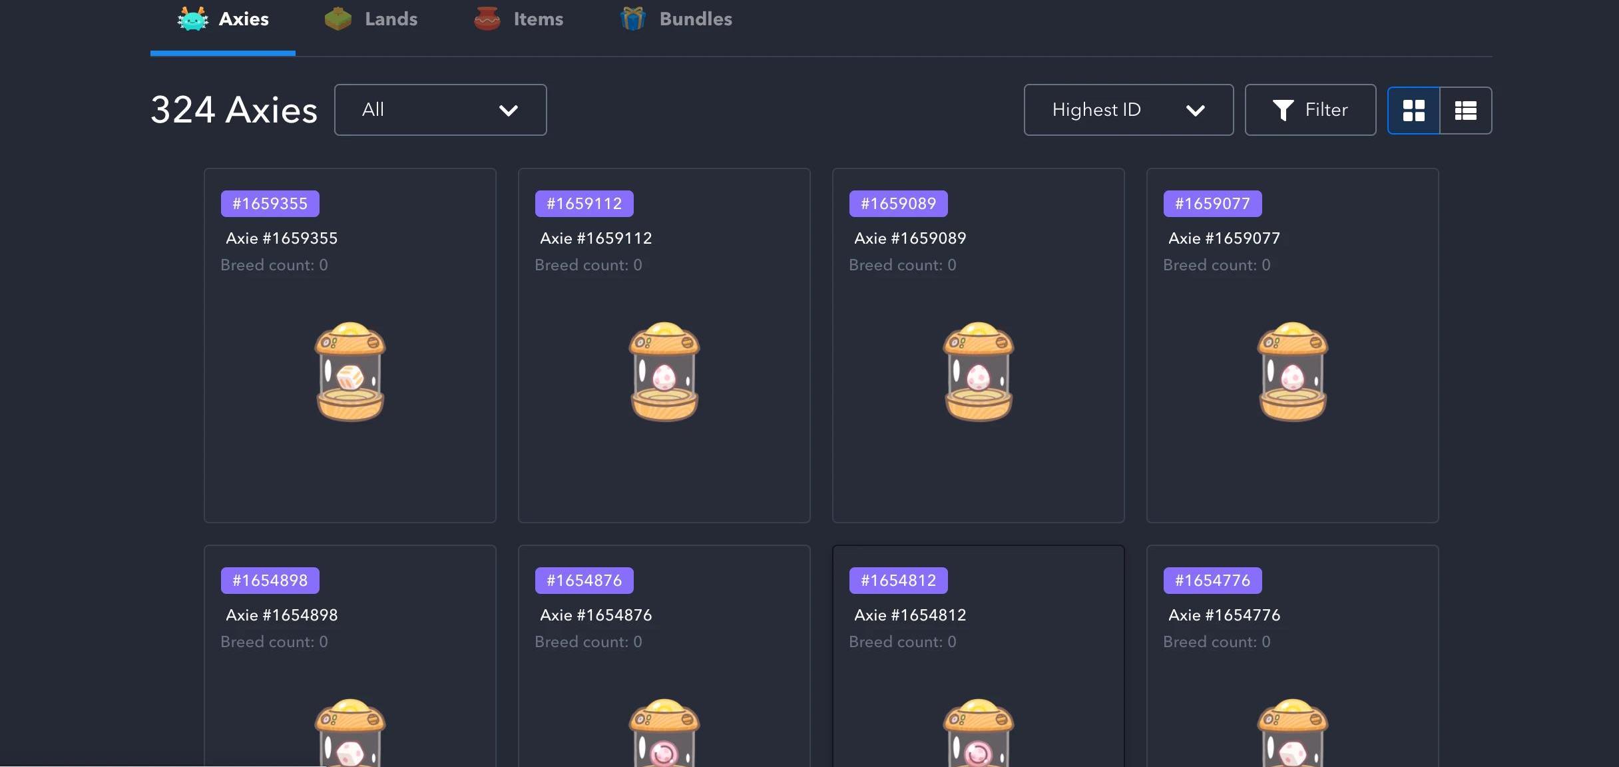Image resolution: width=1619 pixels, height=767 pixels.
Task: Click the red pot Items icon
Action: [x=487, y=19]
